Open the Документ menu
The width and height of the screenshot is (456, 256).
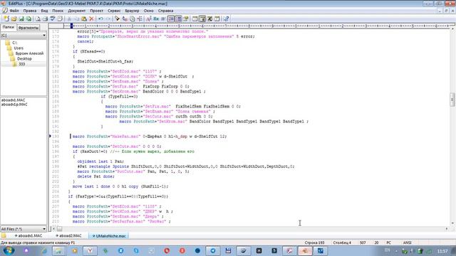(76, 11)
